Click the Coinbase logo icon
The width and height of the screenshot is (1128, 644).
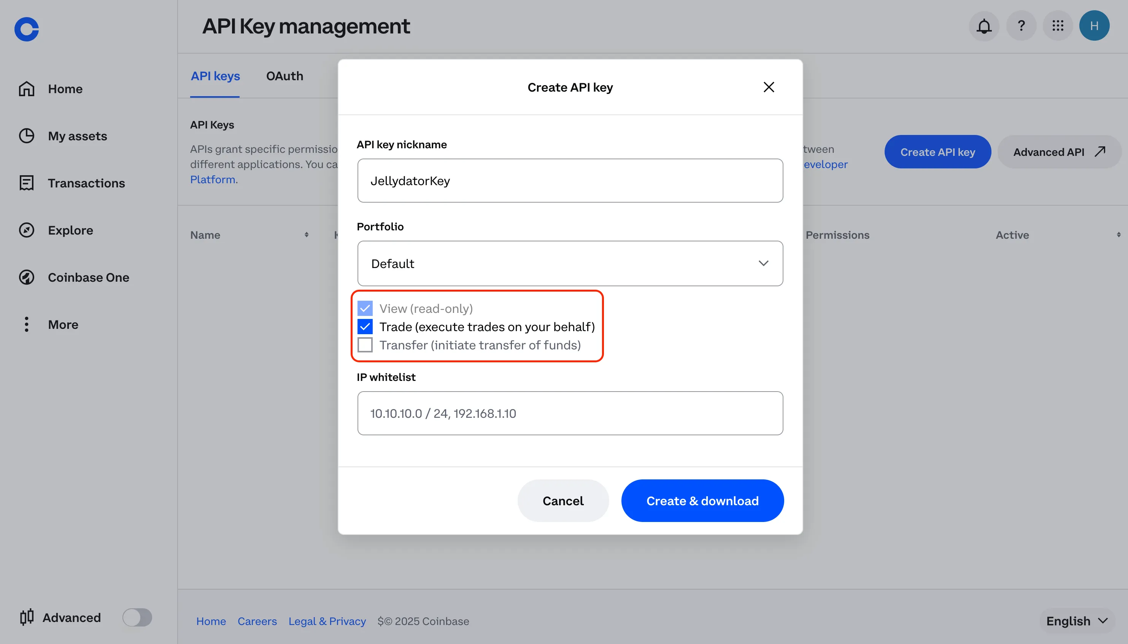click(x=27, y=29)
